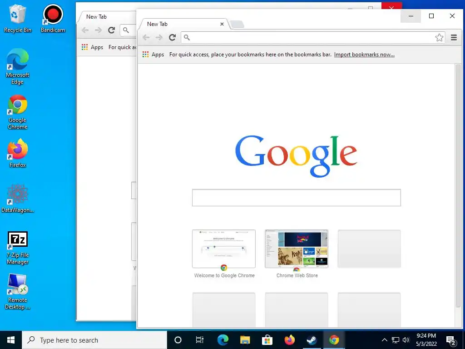Open File Explorer from the taskbar
The width and height of the screenshot is (465, 349).
tap(245, 340)
